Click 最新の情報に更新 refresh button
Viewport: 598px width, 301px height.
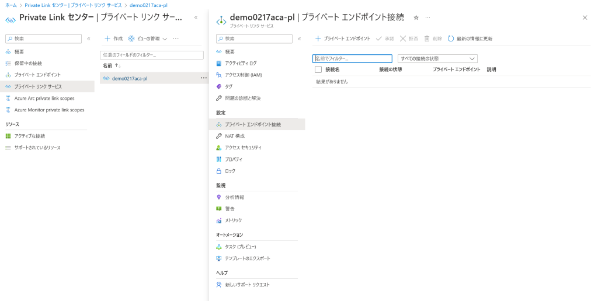tap(470, 38)
